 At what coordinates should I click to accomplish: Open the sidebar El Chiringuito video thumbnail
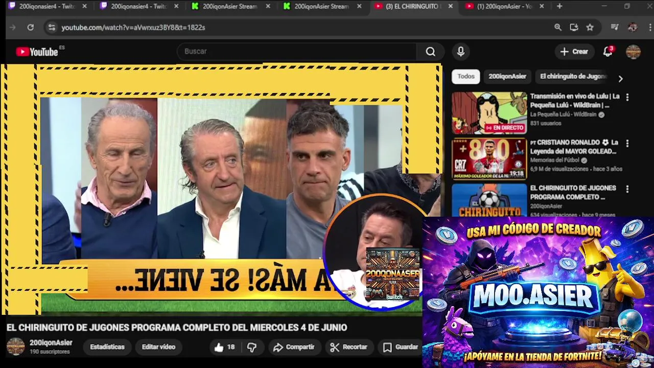click(489, 200)
